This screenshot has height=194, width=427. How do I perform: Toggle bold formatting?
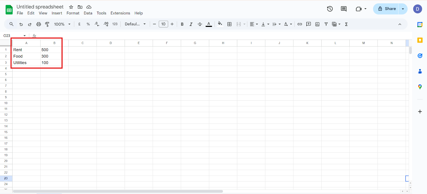tap(182, 24)
